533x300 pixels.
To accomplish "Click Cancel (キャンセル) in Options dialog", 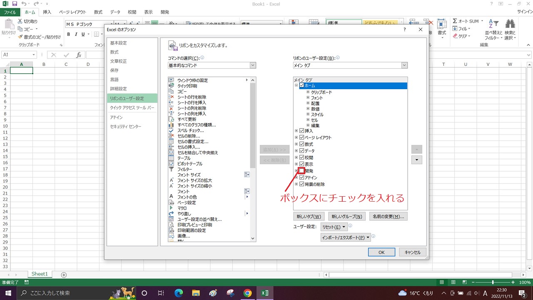I will point(413,252).
